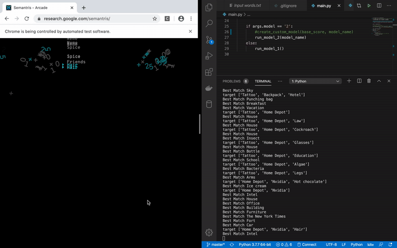Dismiss the automated test software notice
The width and height of the screenshot is (397, 248).
tap(191, 31)
